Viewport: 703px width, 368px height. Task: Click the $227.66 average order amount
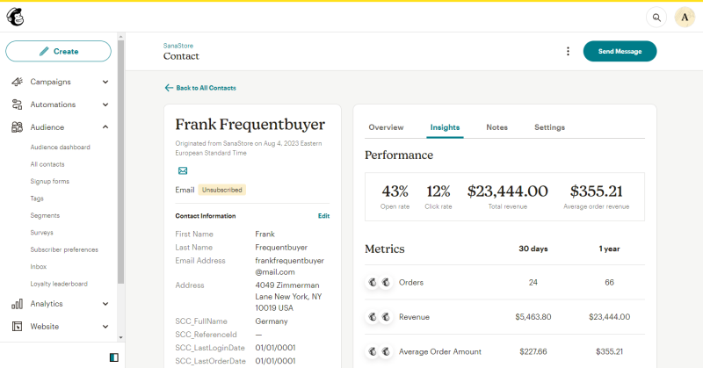click(x=533, y=351)
